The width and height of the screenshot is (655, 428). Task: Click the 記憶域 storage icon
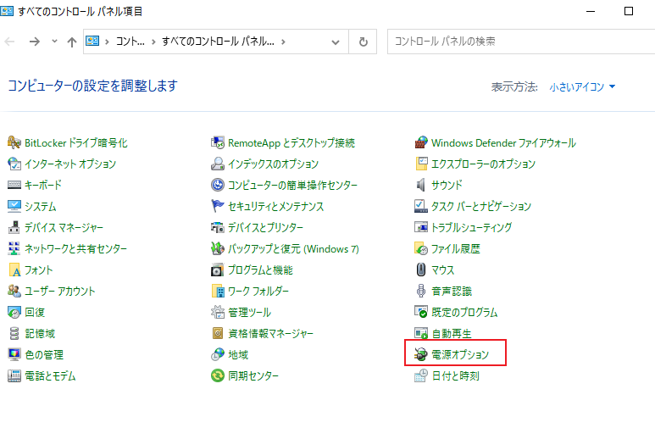point(14,334)
